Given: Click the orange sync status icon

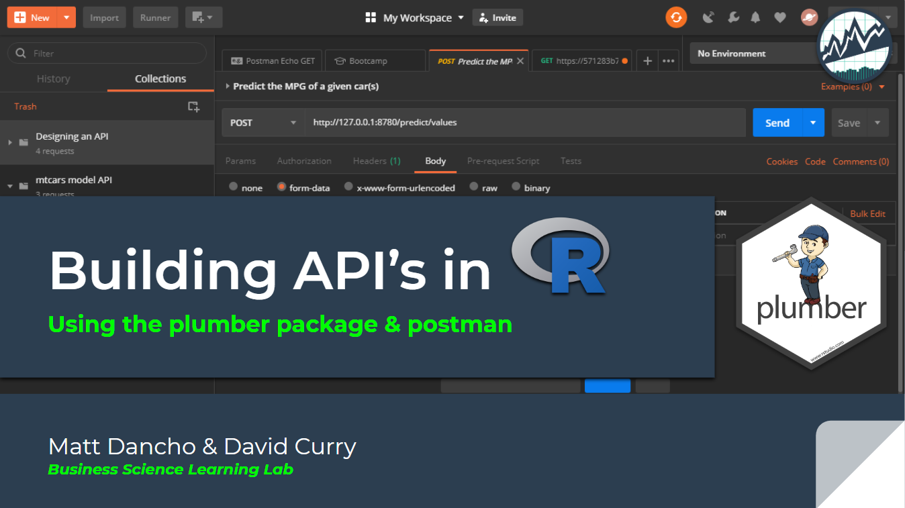Looking at the screenshot, I should tap(676, 17).
